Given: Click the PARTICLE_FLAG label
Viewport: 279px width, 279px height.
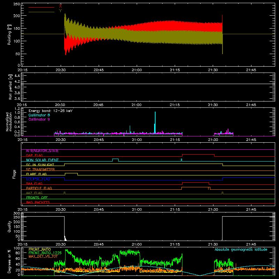Looking at the screenshot, I should click(x=39, y=188).
